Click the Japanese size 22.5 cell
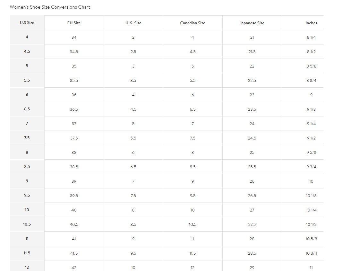The width and height of the screenshot is (342, 271). click(x=252, y=81)
